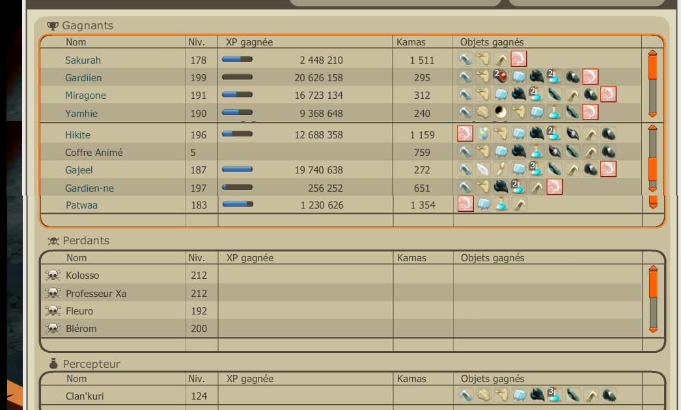Click the dark spiky feather in Gardiien's row

(x=536, y=77)
